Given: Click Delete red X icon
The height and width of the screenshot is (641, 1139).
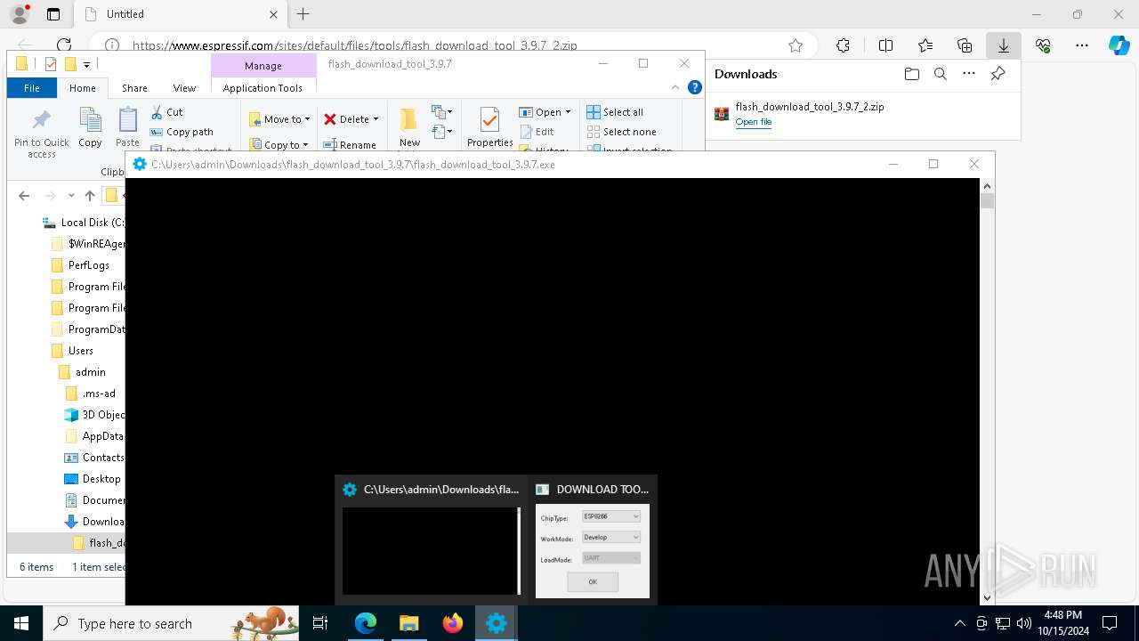Looking at the screenshot, I should pyautogui.click(x=330, y=119).
